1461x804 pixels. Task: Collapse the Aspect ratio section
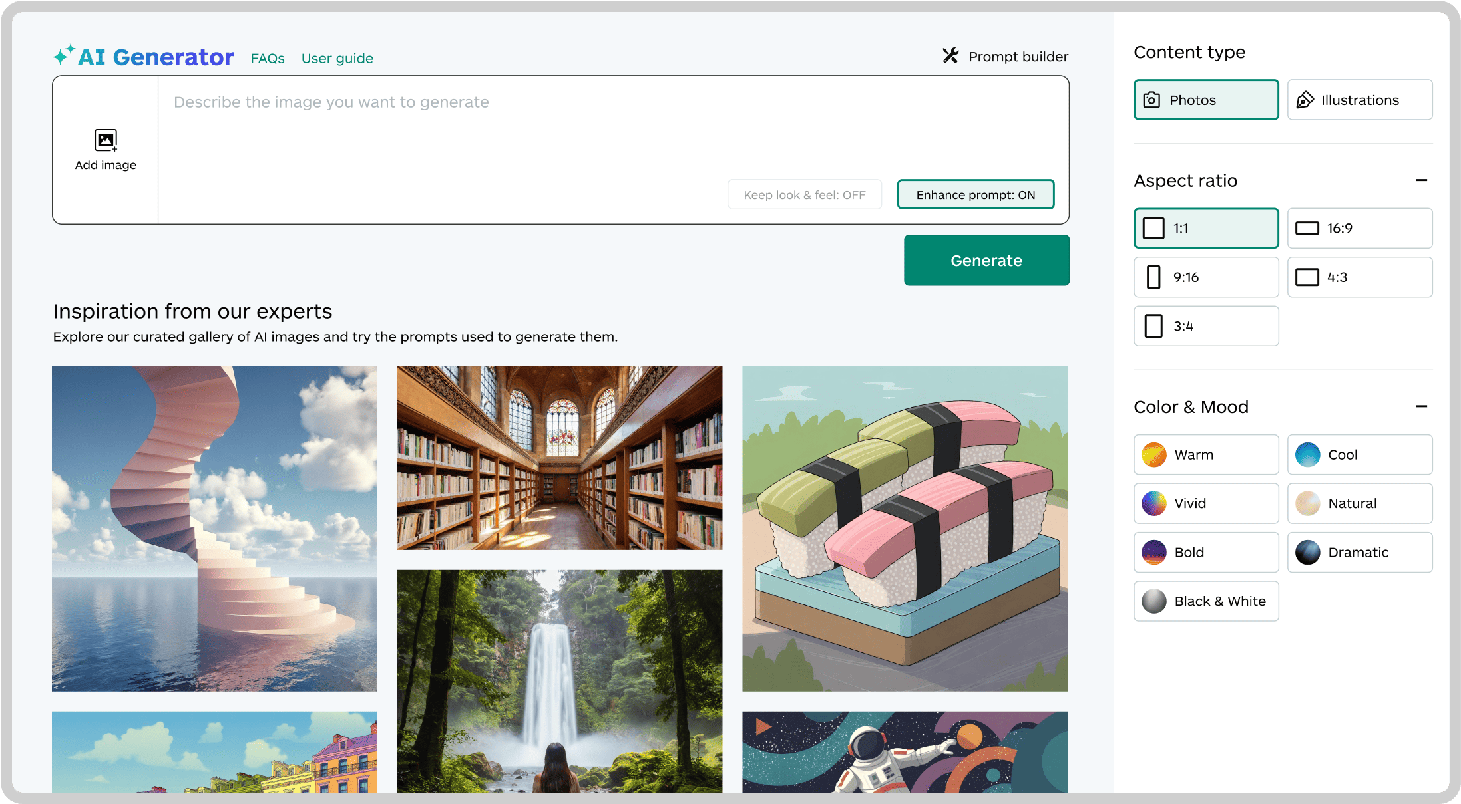1421,180
